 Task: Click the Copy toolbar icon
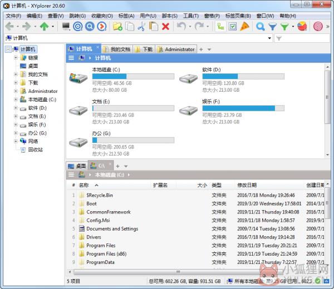pos(130,26)
